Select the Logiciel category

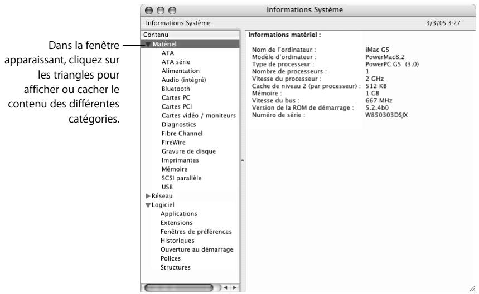click(x=163, y=205)
